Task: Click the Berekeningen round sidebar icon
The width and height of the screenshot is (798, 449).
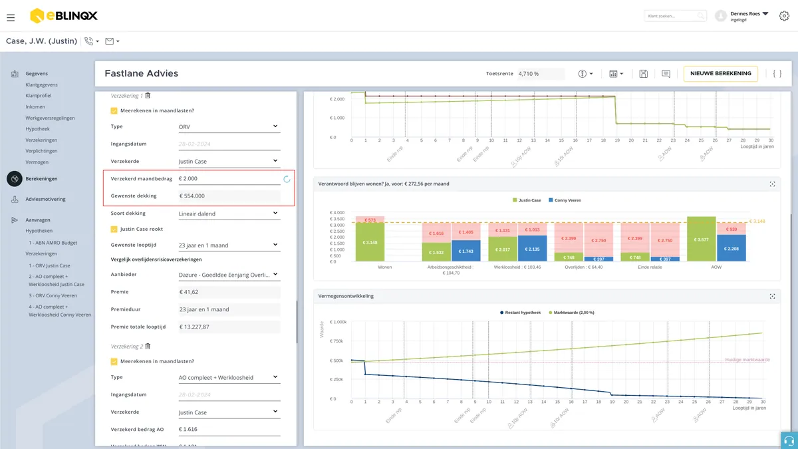Action: point(15,179)
